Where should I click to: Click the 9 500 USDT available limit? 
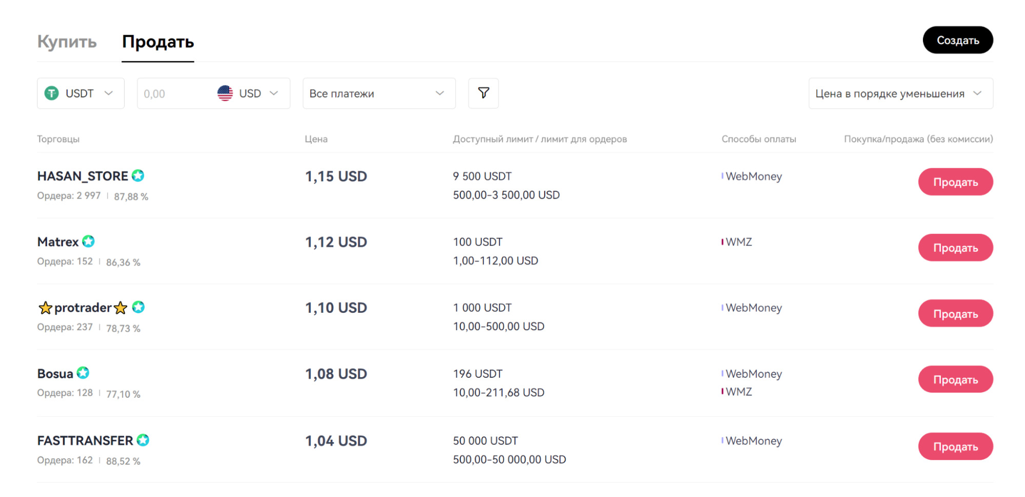click(x=483, y=176)
